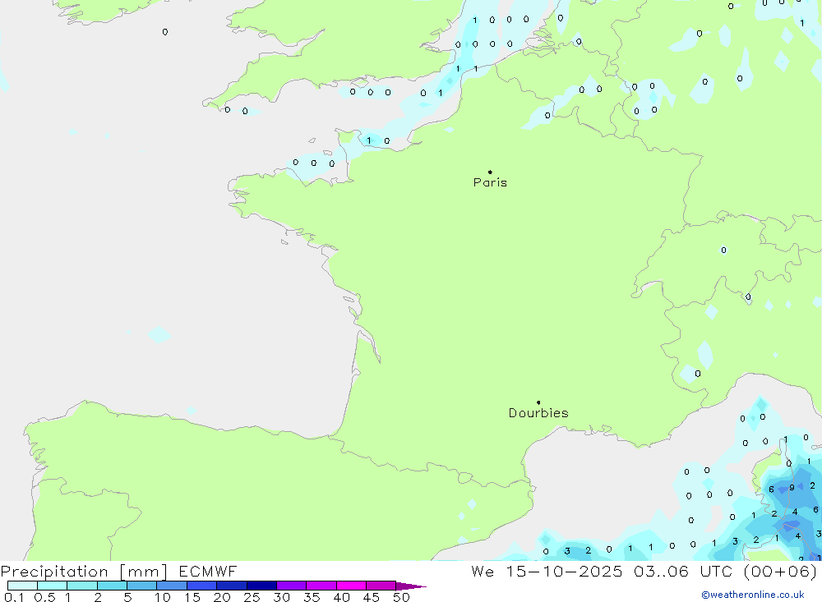822x602 pixels.
Task: Pick the legend swatch between 15 and 20
Action: [202, 586]
